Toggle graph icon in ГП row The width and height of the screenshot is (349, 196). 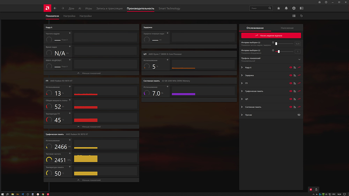[x=295, y=83]
